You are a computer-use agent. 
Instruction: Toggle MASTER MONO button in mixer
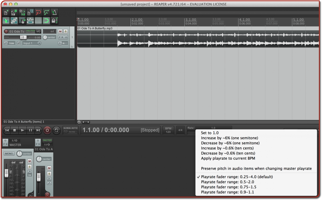point(9,154)
